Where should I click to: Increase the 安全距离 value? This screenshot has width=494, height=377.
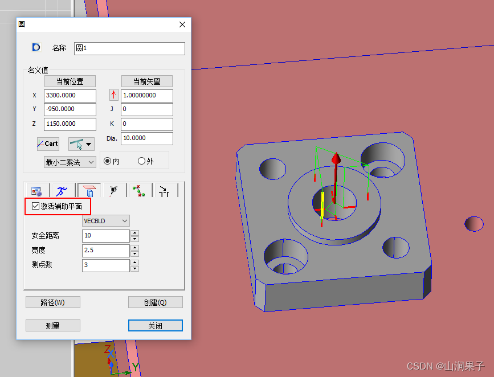[x=135, y=233]
